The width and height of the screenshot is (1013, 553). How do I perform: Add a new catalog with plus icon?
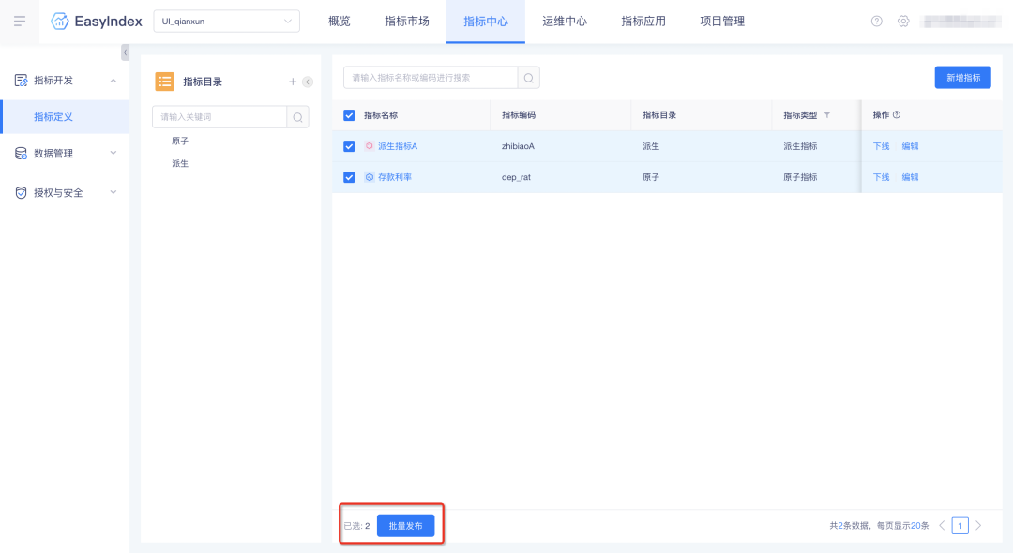coord(293,82)
